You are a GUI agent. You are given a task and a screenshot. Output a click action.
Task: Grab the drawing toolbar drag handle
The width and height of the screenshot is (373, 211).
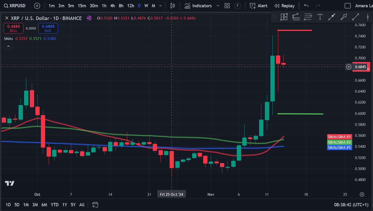[x=274, y=17]
